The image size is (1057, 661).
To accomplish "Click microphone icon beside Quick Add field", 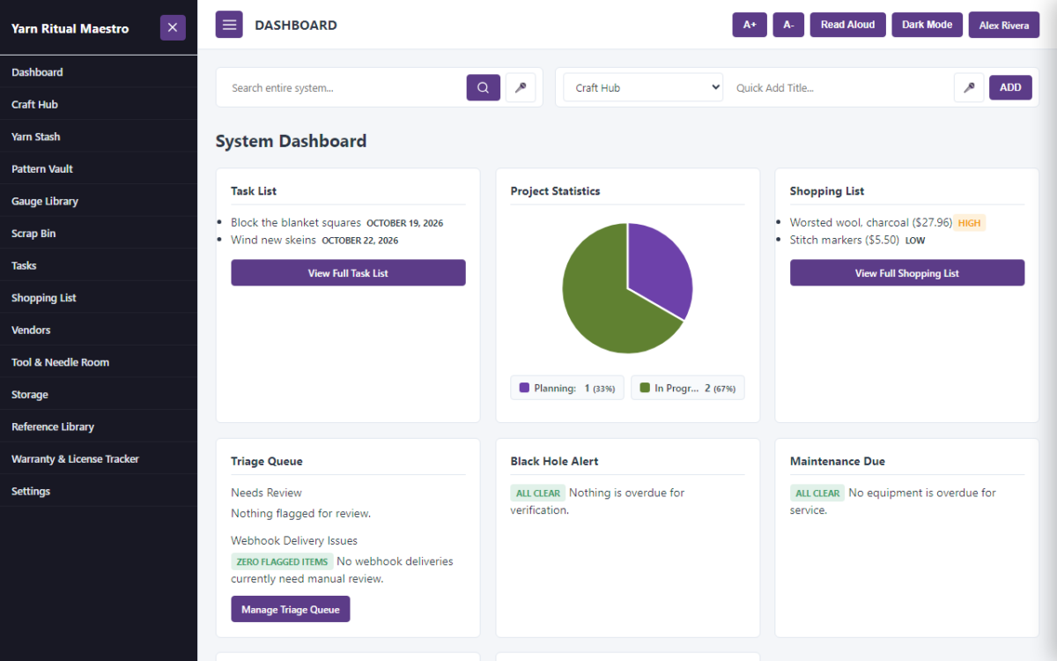I will pos(969,87).
